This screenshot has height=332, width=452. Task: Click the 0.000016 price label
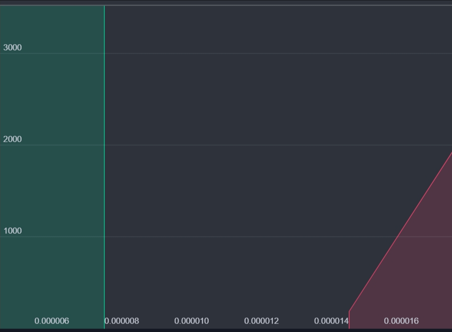[x=401, y=321]
